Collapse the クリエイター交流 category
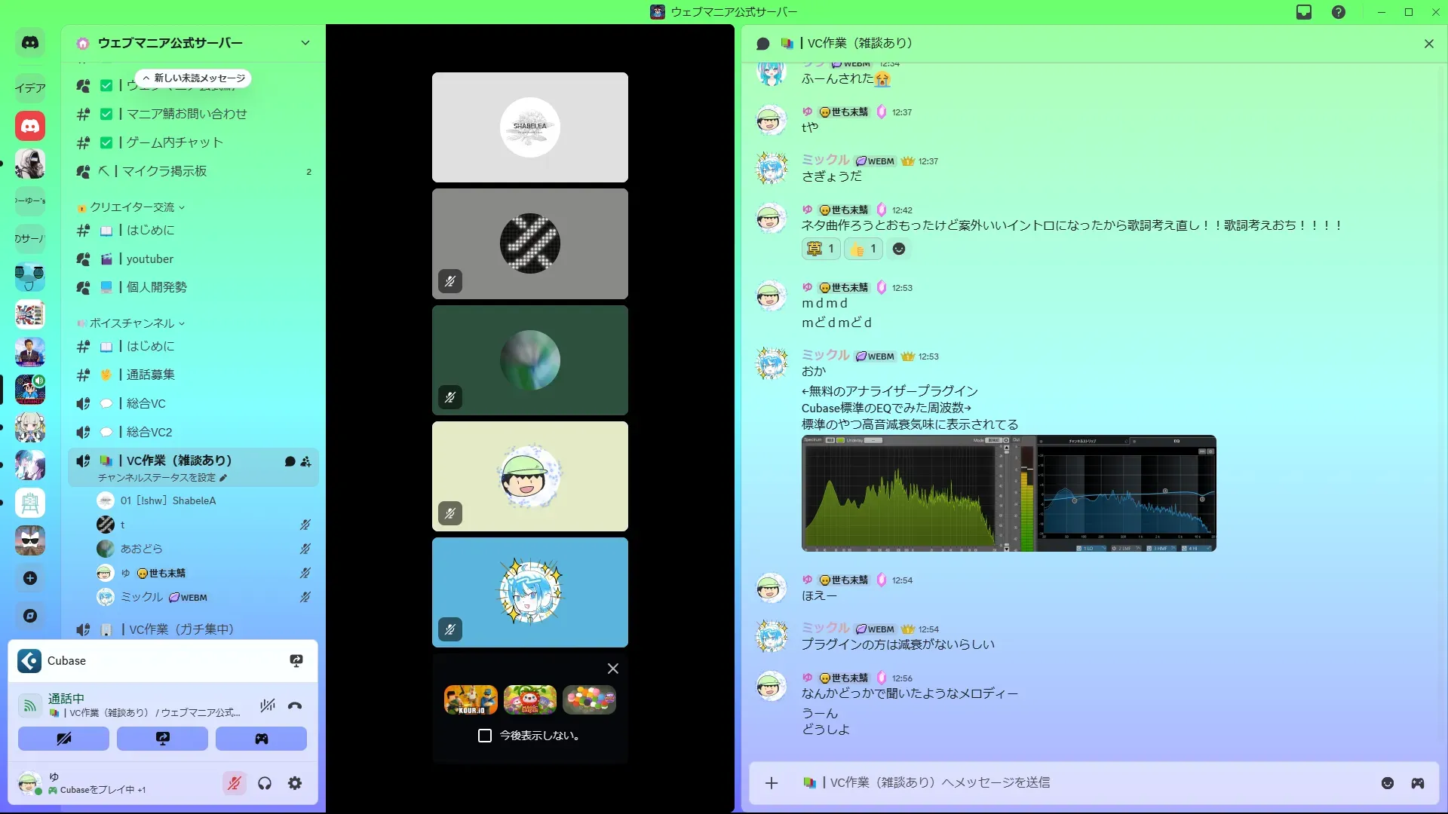Image resolution: width=1448 pixels, height=814 pixels. (x=132, y=207)
